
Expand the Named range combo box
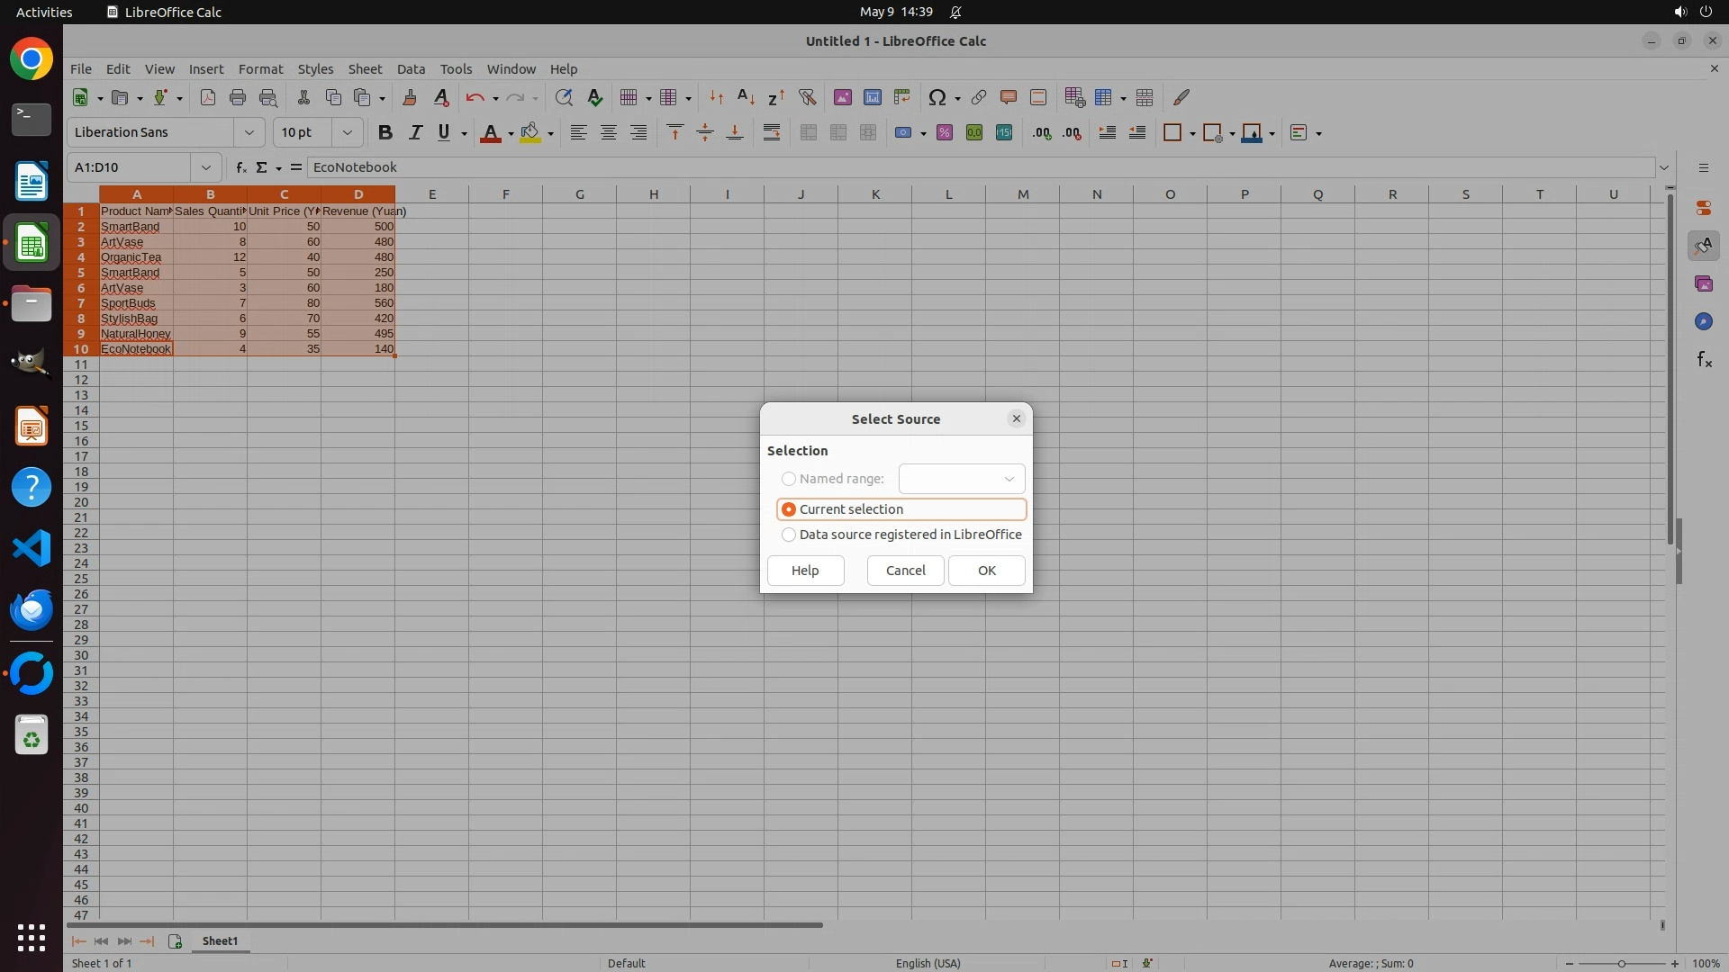1009,479
